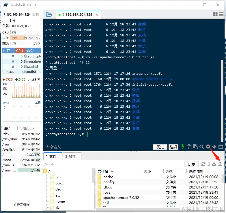
Task: Select the .dbus folder row
Action: [x=158, y=187]
